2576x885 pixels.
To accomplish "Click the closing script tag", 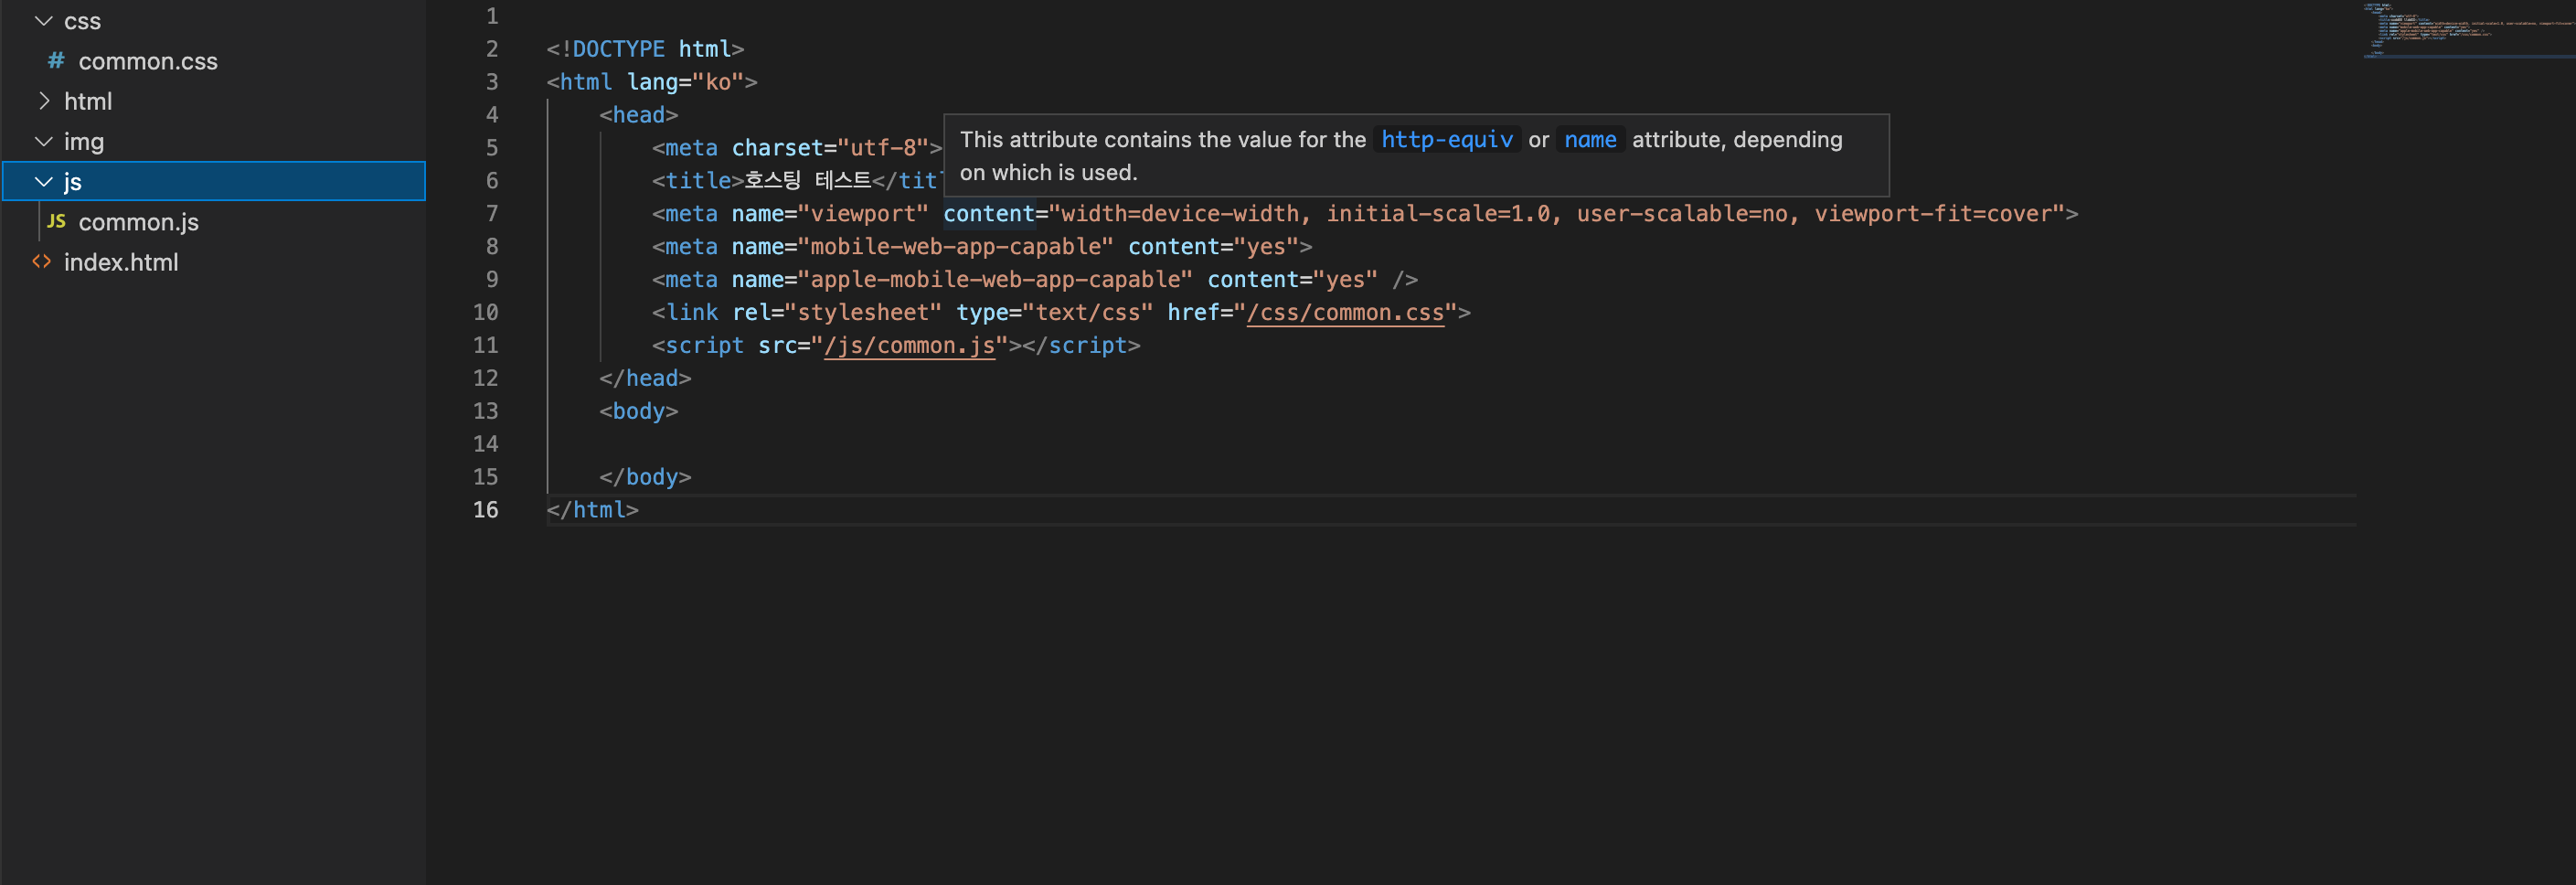I will click(x=1081, y=346).
